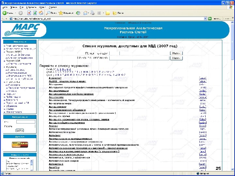Viewport: 235px width, 176px height.
Task: Open «Автоматизация в промышленности» journal link
Action: [70, 139]
